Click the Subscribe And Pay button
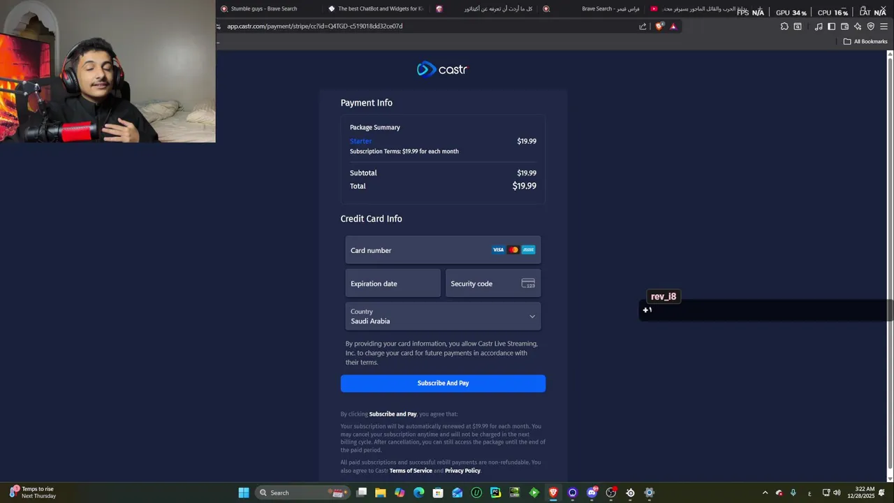This screenshot has width=894, height=503. (x=443, y=384)
